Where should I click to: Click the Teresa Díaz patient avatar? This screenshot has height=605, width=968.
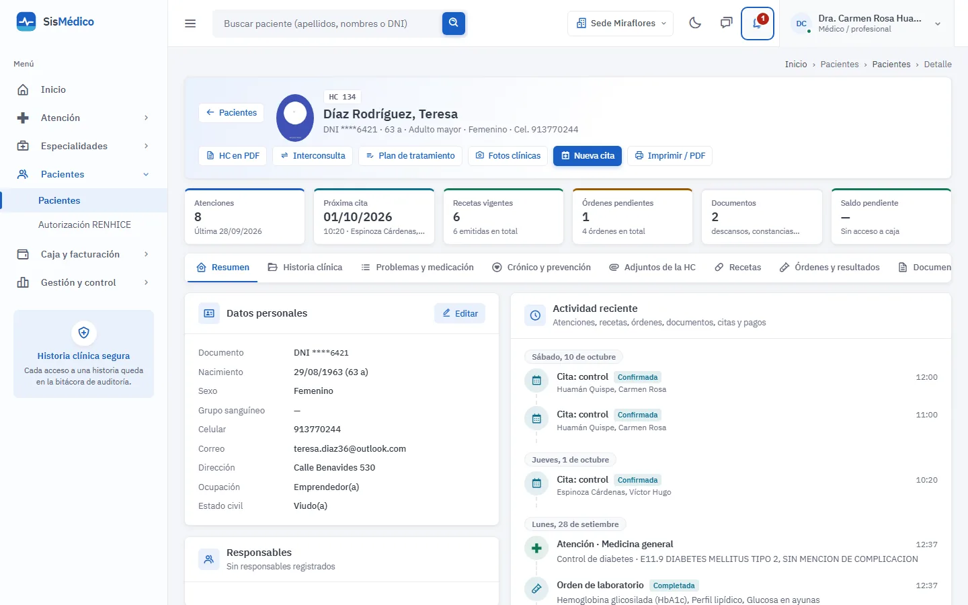click(x=295, y=118)
